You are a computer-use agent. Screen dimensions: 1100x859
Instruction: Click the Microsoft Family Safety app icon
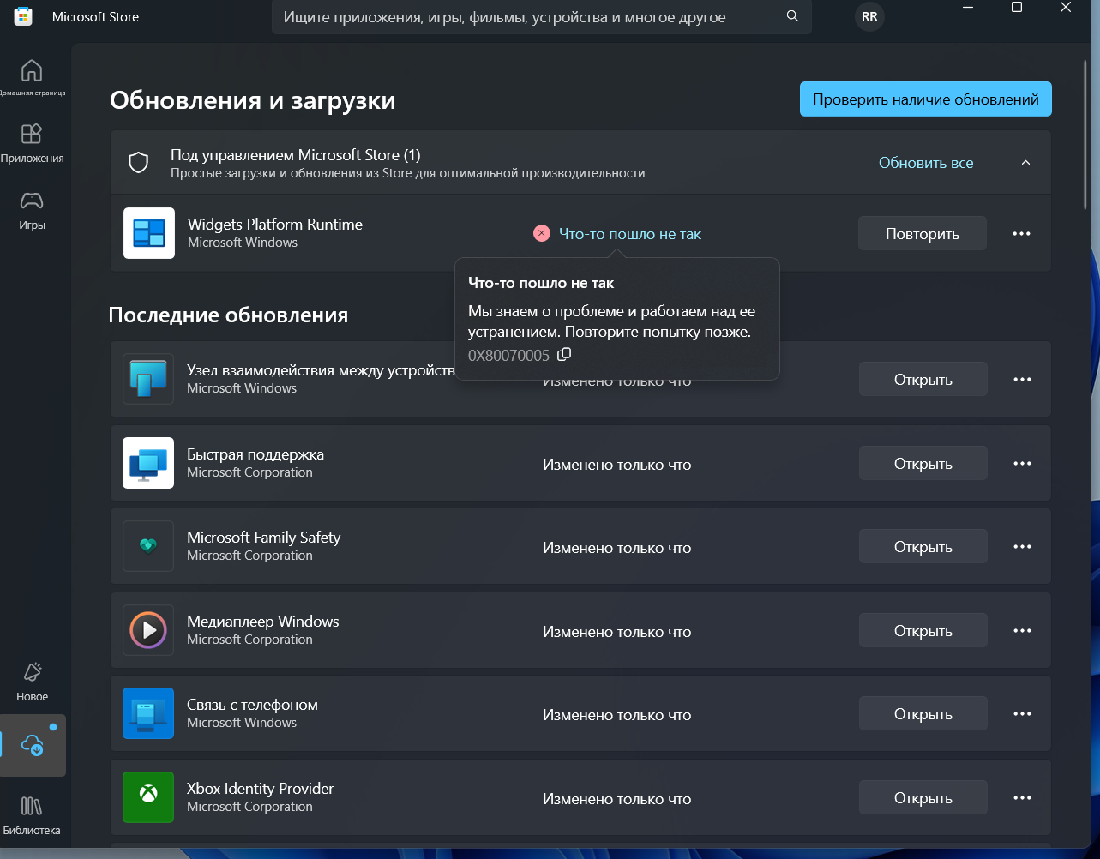[x=148, y=546]
